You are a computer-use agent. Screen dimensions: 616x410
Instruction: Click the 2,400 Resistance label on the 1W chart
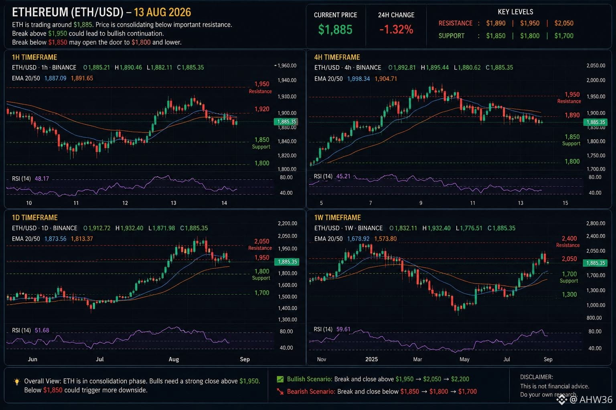[x=568, y=241]
